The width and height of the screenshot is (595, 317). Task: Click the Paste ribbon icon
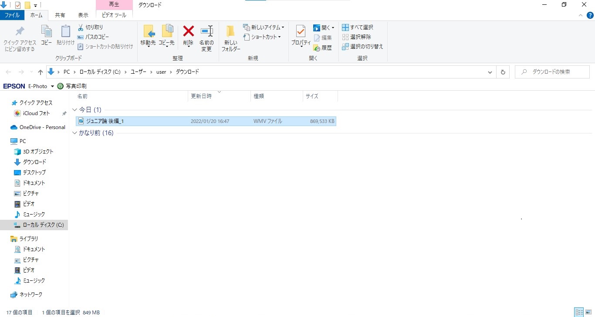point(65,35)
